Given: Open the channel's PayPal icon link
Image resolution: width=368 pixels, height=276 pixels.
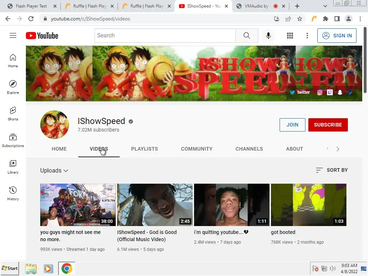Looking at the screenshot, I should coord(350,92).
